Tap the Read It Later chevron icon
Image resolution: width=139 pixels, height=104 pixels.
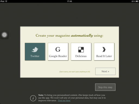[104, 50]
